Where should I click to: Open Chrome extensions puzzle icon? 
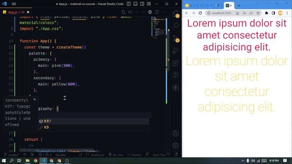point(266,13)
